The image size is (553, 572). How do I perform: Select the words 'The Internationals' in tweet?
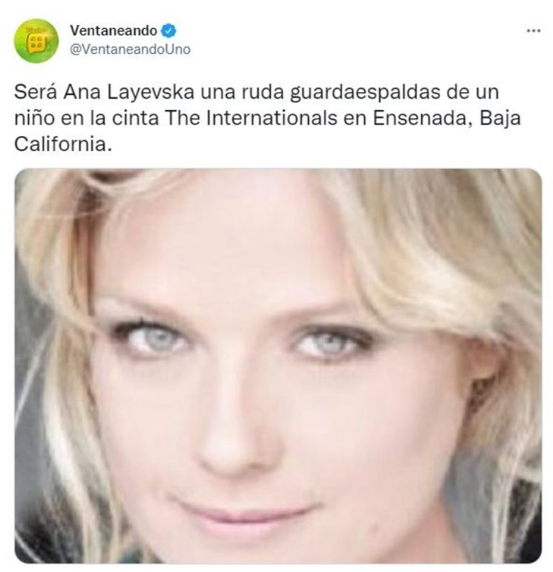coord(251,118)
